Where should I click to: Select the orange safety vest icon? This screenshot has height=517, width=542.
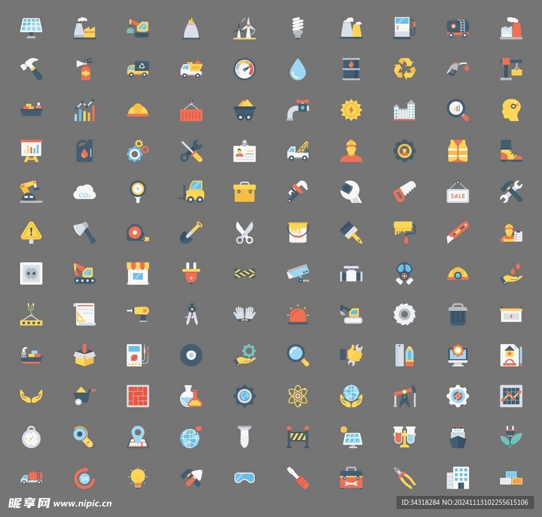point(457,151)
